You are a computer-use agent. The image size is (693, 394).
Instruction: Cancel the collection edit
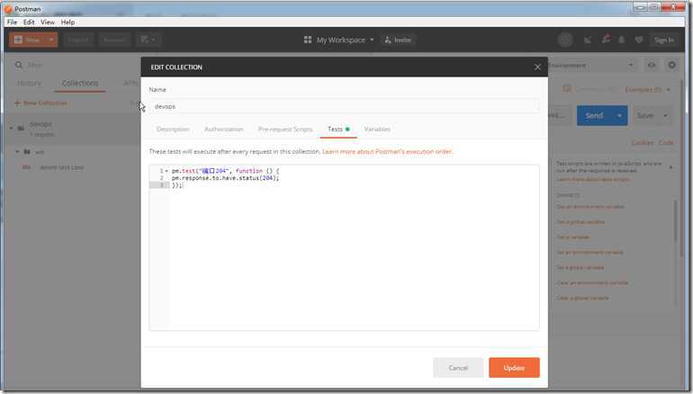(x=458, y=368)
